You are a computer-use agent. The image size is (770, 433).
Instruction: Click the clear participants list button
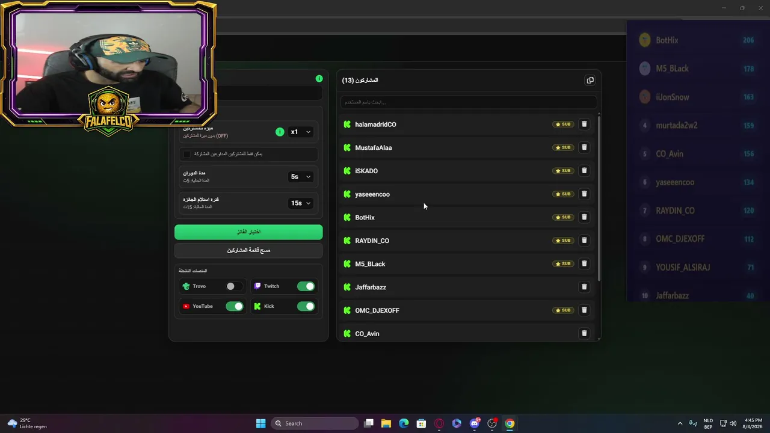pos(248,250)
